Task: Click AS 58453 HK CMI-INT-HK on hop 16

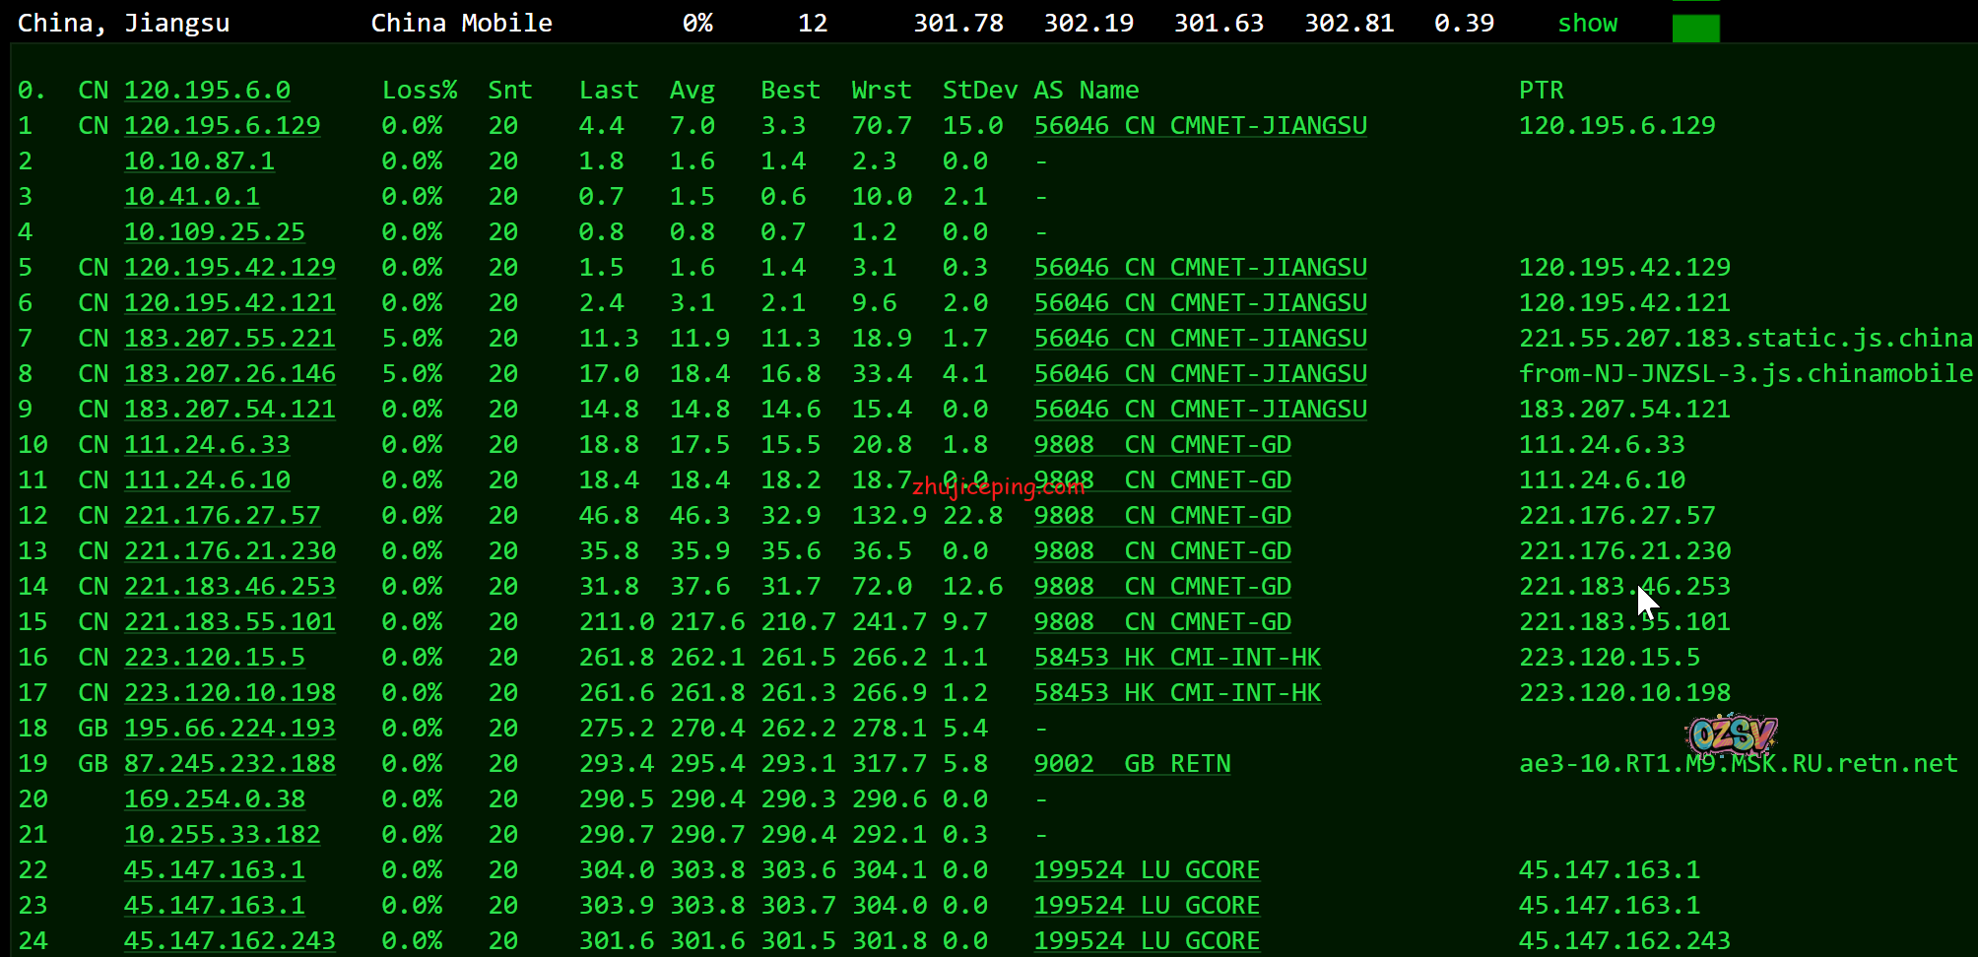Action: (x=1177, y=658)
